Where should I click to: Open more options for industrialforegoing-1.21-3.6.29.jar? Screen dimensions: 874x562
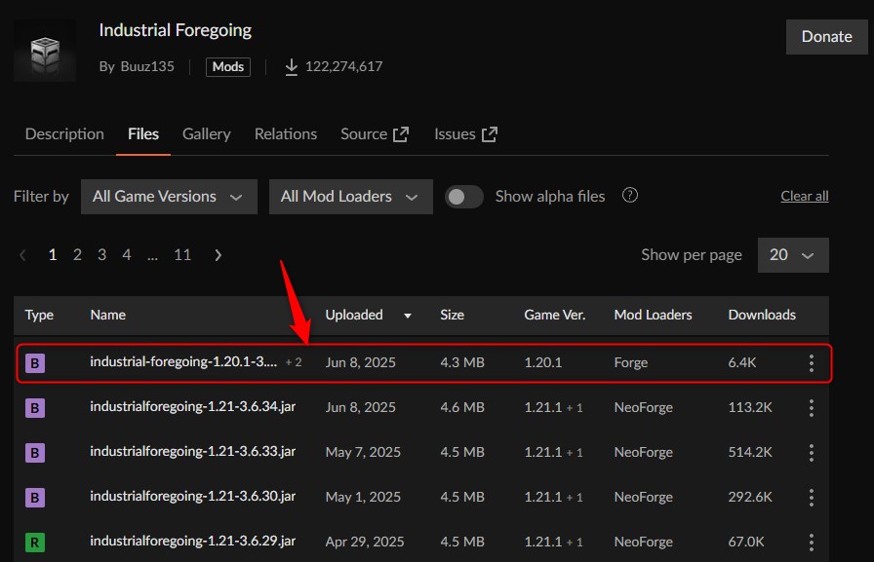pyautogui.click(x=811, y=542)
